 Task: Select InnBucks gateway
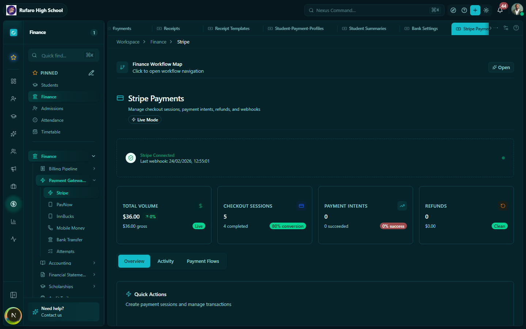(x=71, y=216)
